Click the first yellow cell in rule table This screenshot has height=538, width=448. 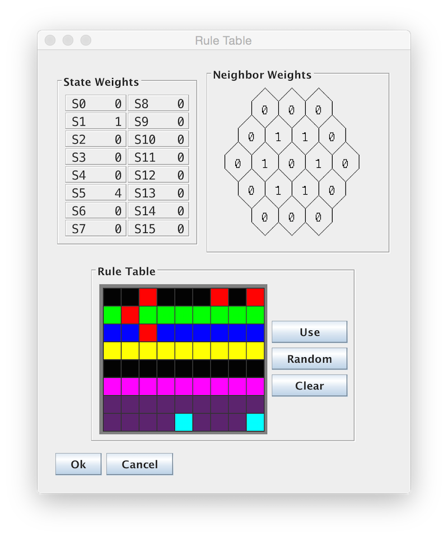coord(112,350)
